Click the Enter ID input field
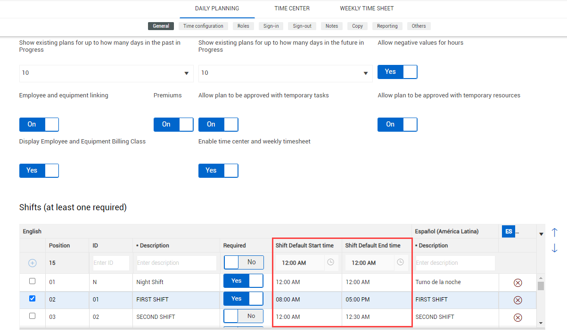This screenshot has width=567, height=333. 110,263
